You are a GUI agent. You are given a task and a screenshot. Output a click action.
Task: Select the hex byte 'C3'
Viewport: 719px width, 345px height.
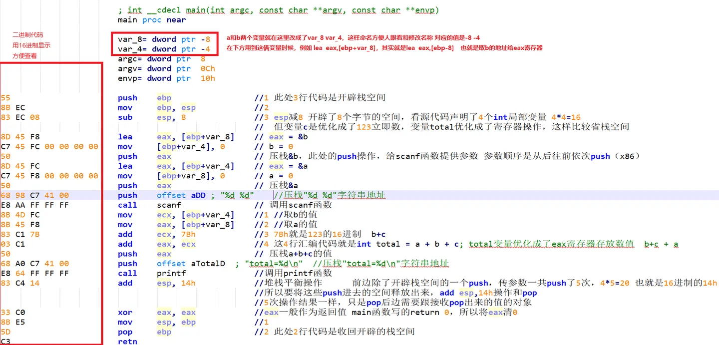coord(5,342)
